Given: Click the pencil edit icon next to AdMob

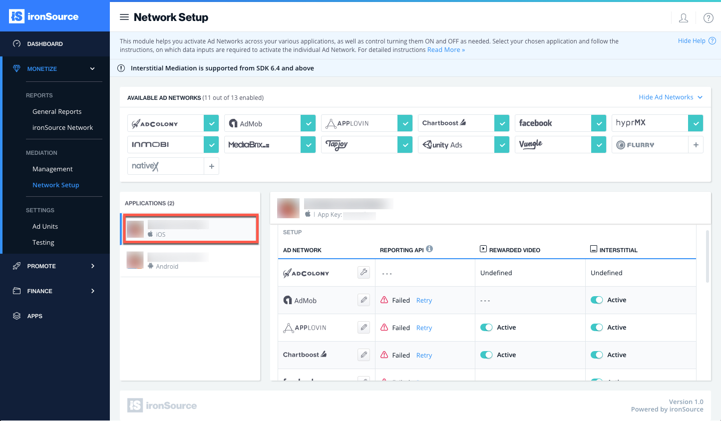Looking at the screenshot, I should [x=363, y=300].
